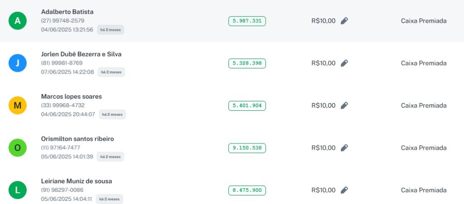Edit price for Orismilton santos ribeiro

[344, 148]
